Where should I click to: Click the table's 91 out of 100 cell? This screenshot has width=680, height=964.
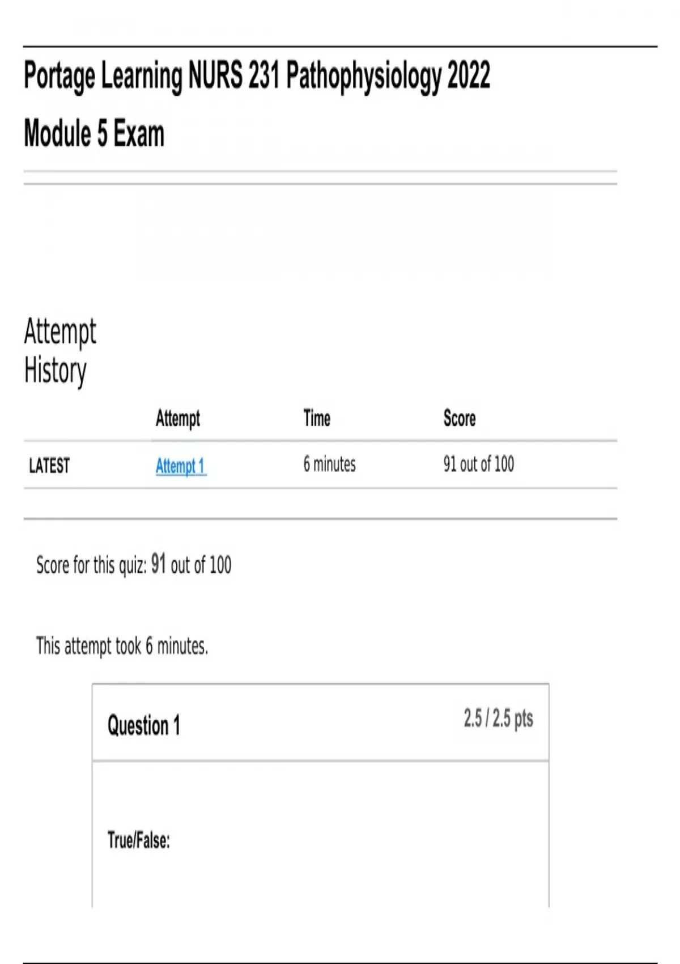(479, 464)
